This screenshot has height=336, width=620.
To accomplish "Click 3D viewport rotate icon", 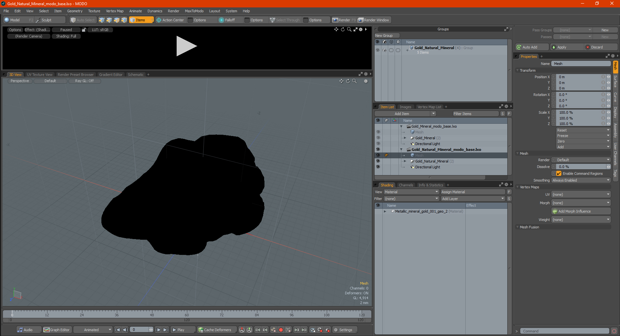I will [348, 81].
